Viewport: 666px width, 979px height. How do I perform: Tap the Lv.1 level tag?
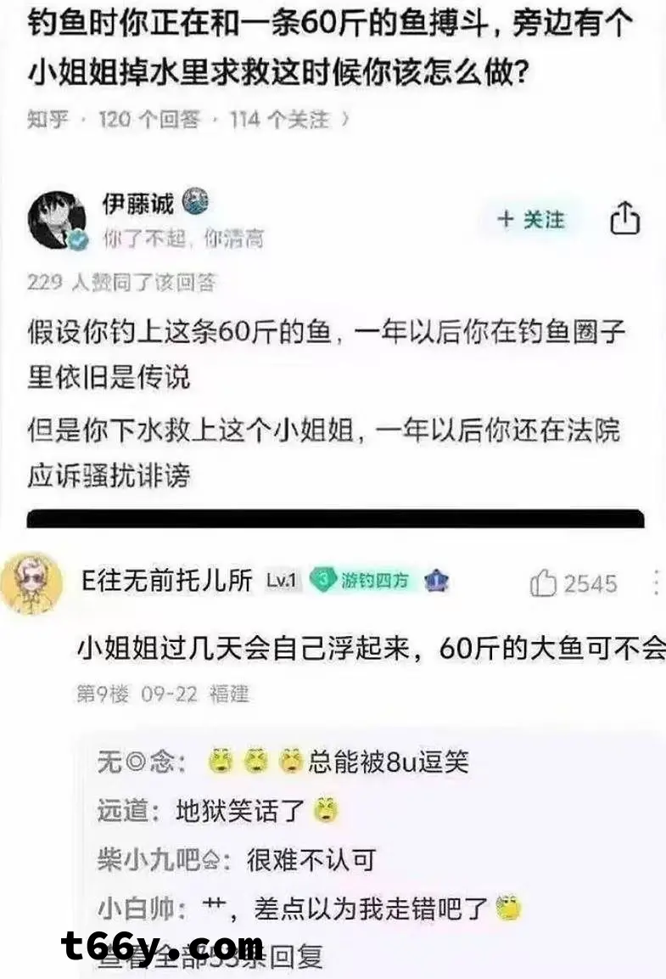281,581
